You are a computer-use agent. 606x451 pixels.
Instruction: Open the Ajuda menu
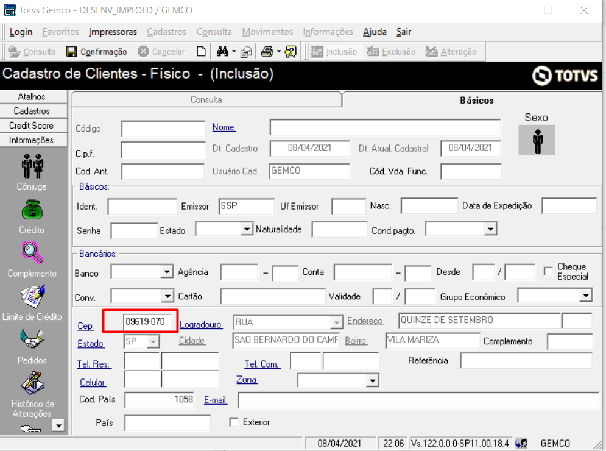tap(375, 32)
